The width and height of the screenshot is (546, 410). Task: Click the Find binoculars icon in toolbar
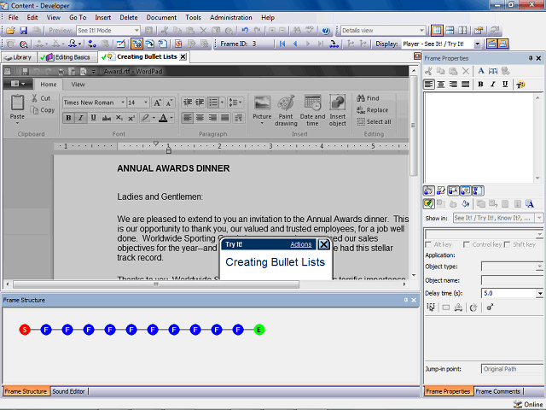coord(297,31)
